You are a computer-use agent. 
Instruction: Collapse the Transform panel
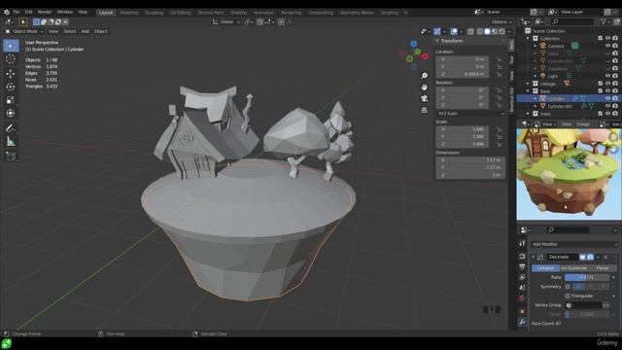pyautogui.click(x=437, y=41)
